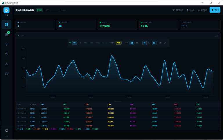Image resolution: width=223 pixels, height=140 pixels.
Task: Switch chart to line style icon
Action: (127, 43)
